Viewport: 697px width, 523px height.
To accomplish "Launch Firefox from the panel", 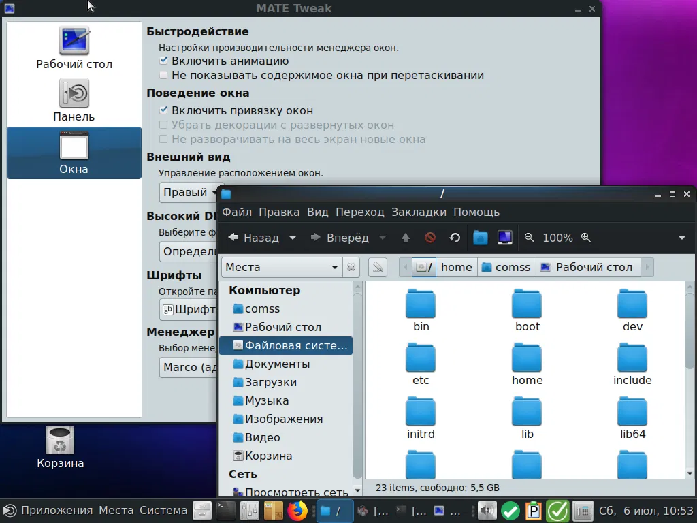I will [297, 511].
